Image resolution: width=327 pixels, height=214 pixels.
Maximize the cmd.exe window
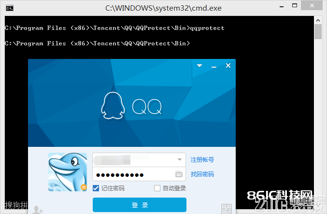295,6
